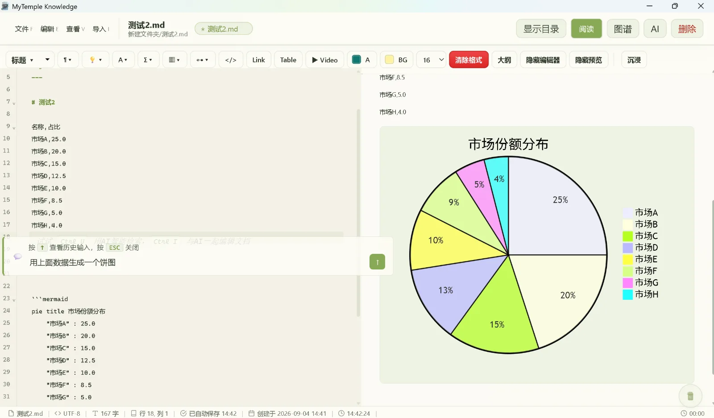
Task: Insert a Video from the toolbar
Action: [324, 60]
